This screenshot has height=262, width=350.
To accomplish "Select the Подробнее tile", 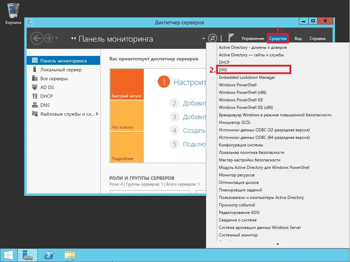I will [x=127, y=147].
